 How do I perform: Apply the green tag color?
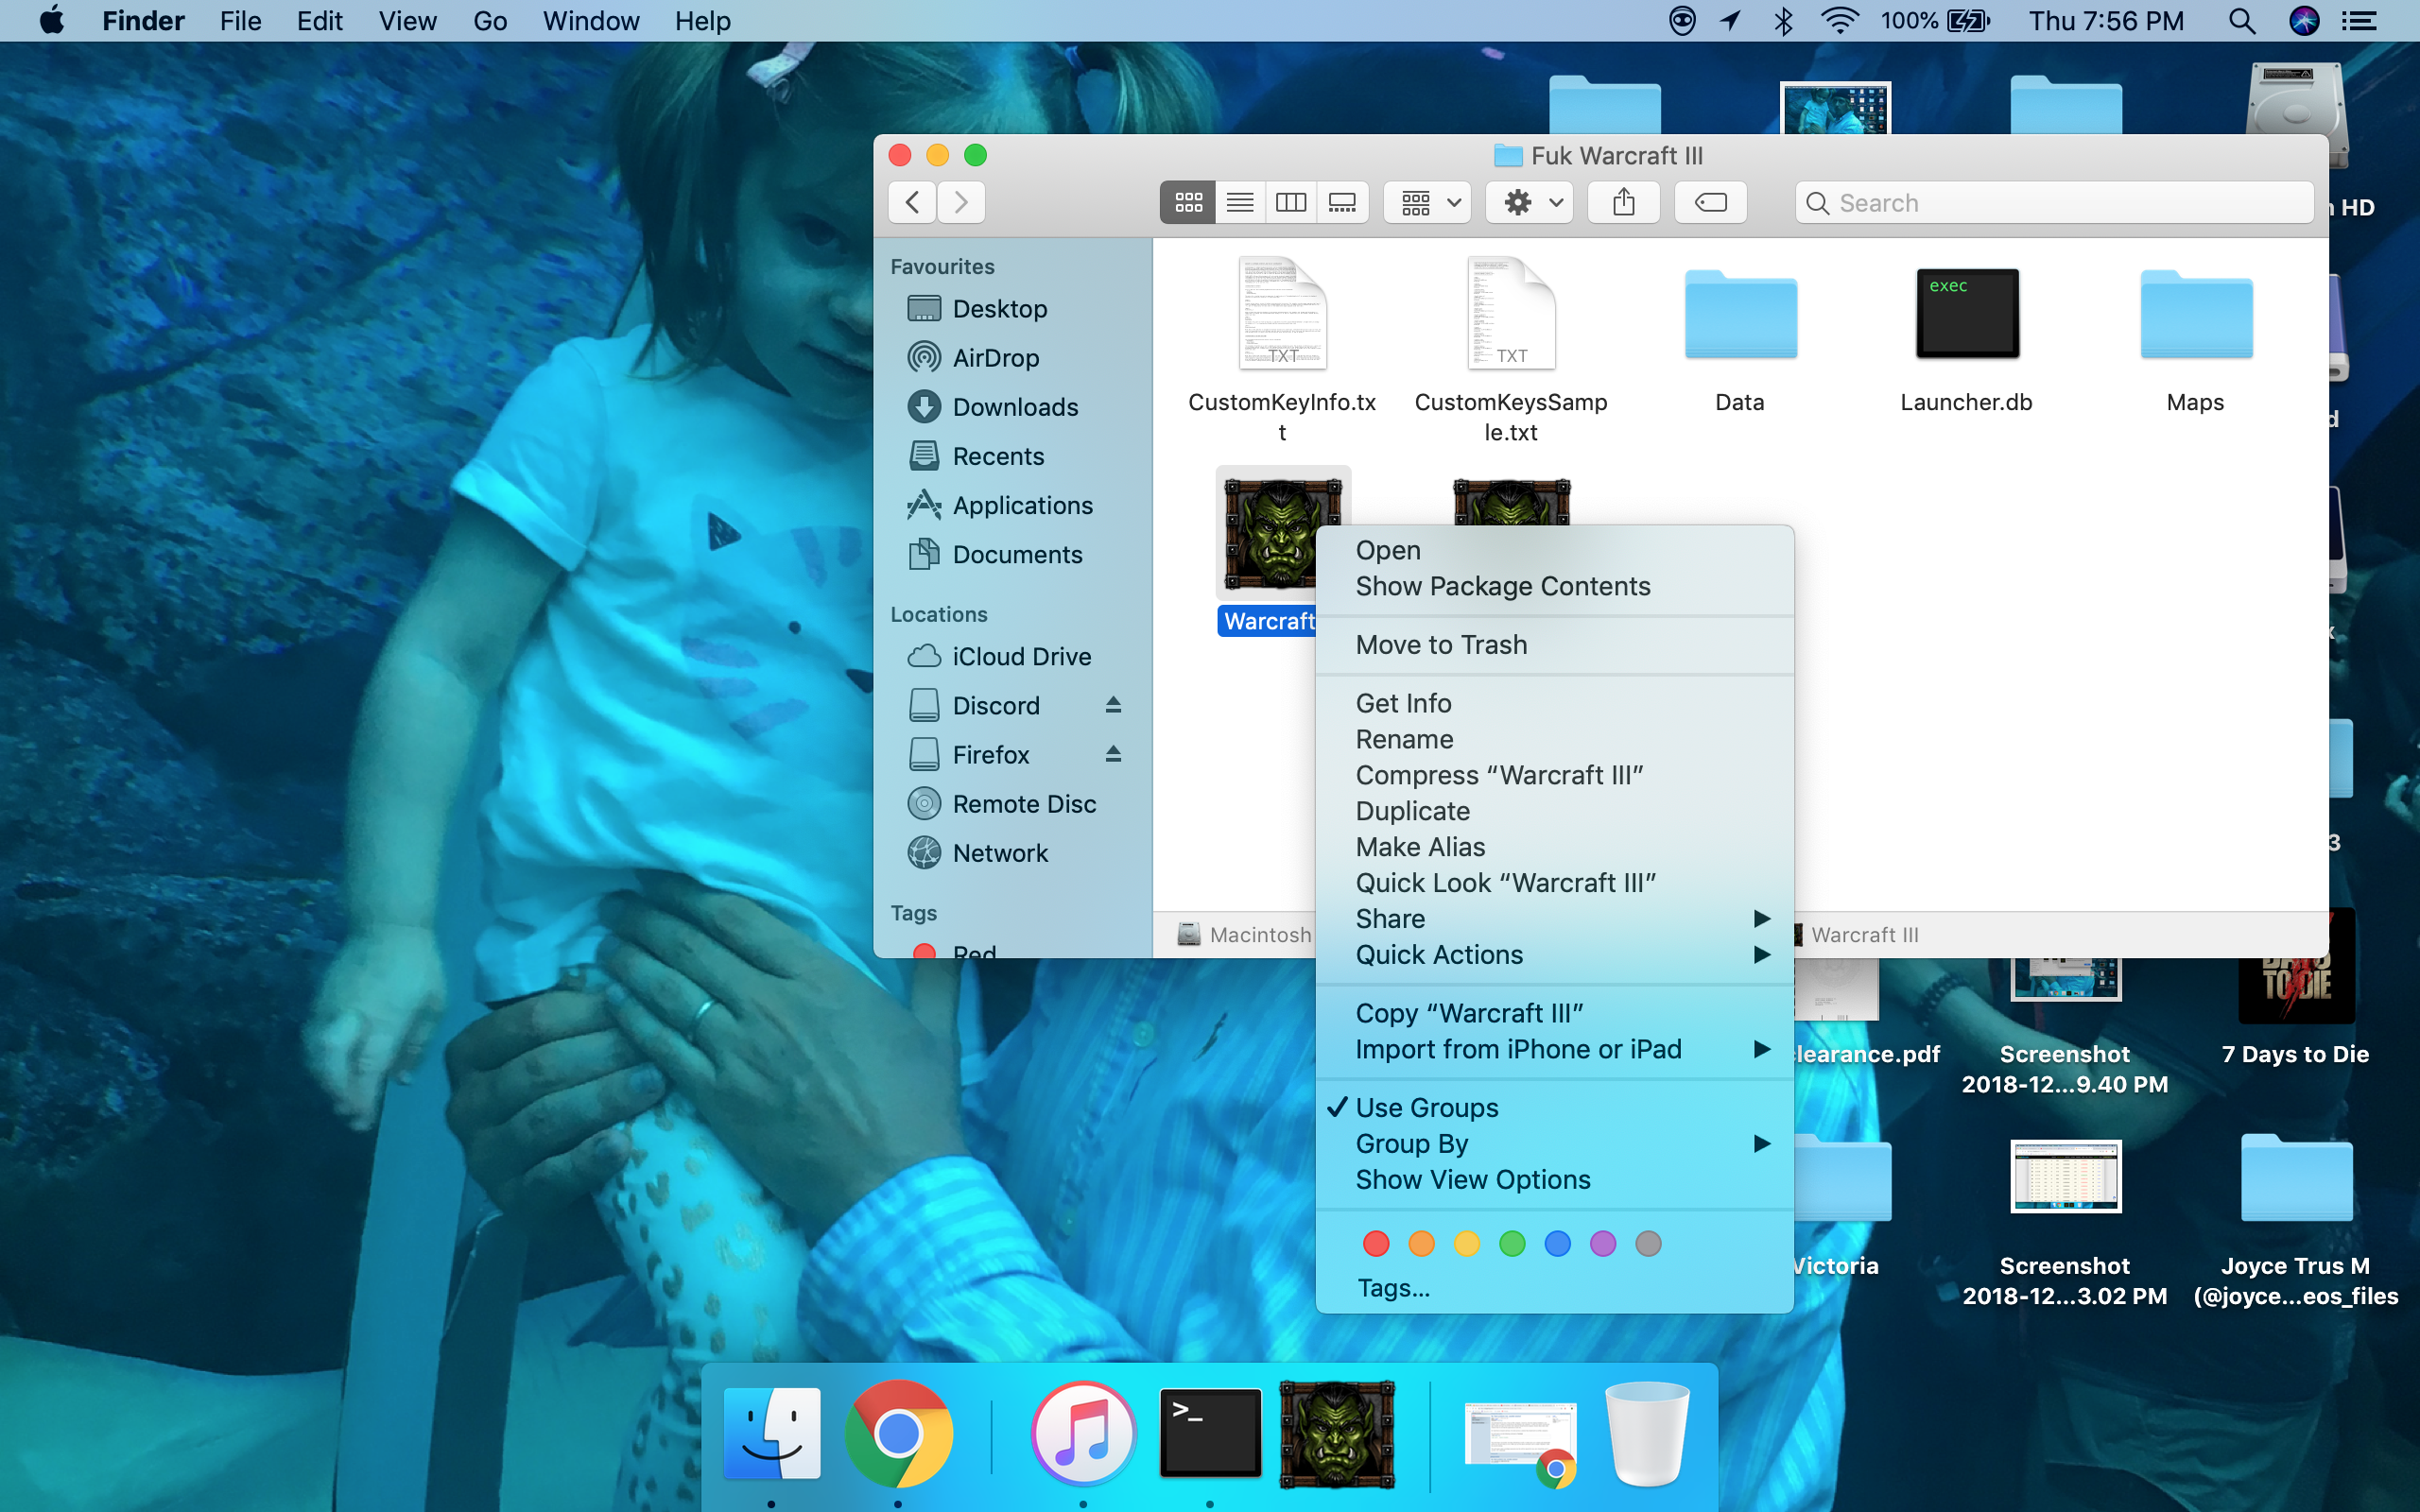click(x=1512, y=1243)
